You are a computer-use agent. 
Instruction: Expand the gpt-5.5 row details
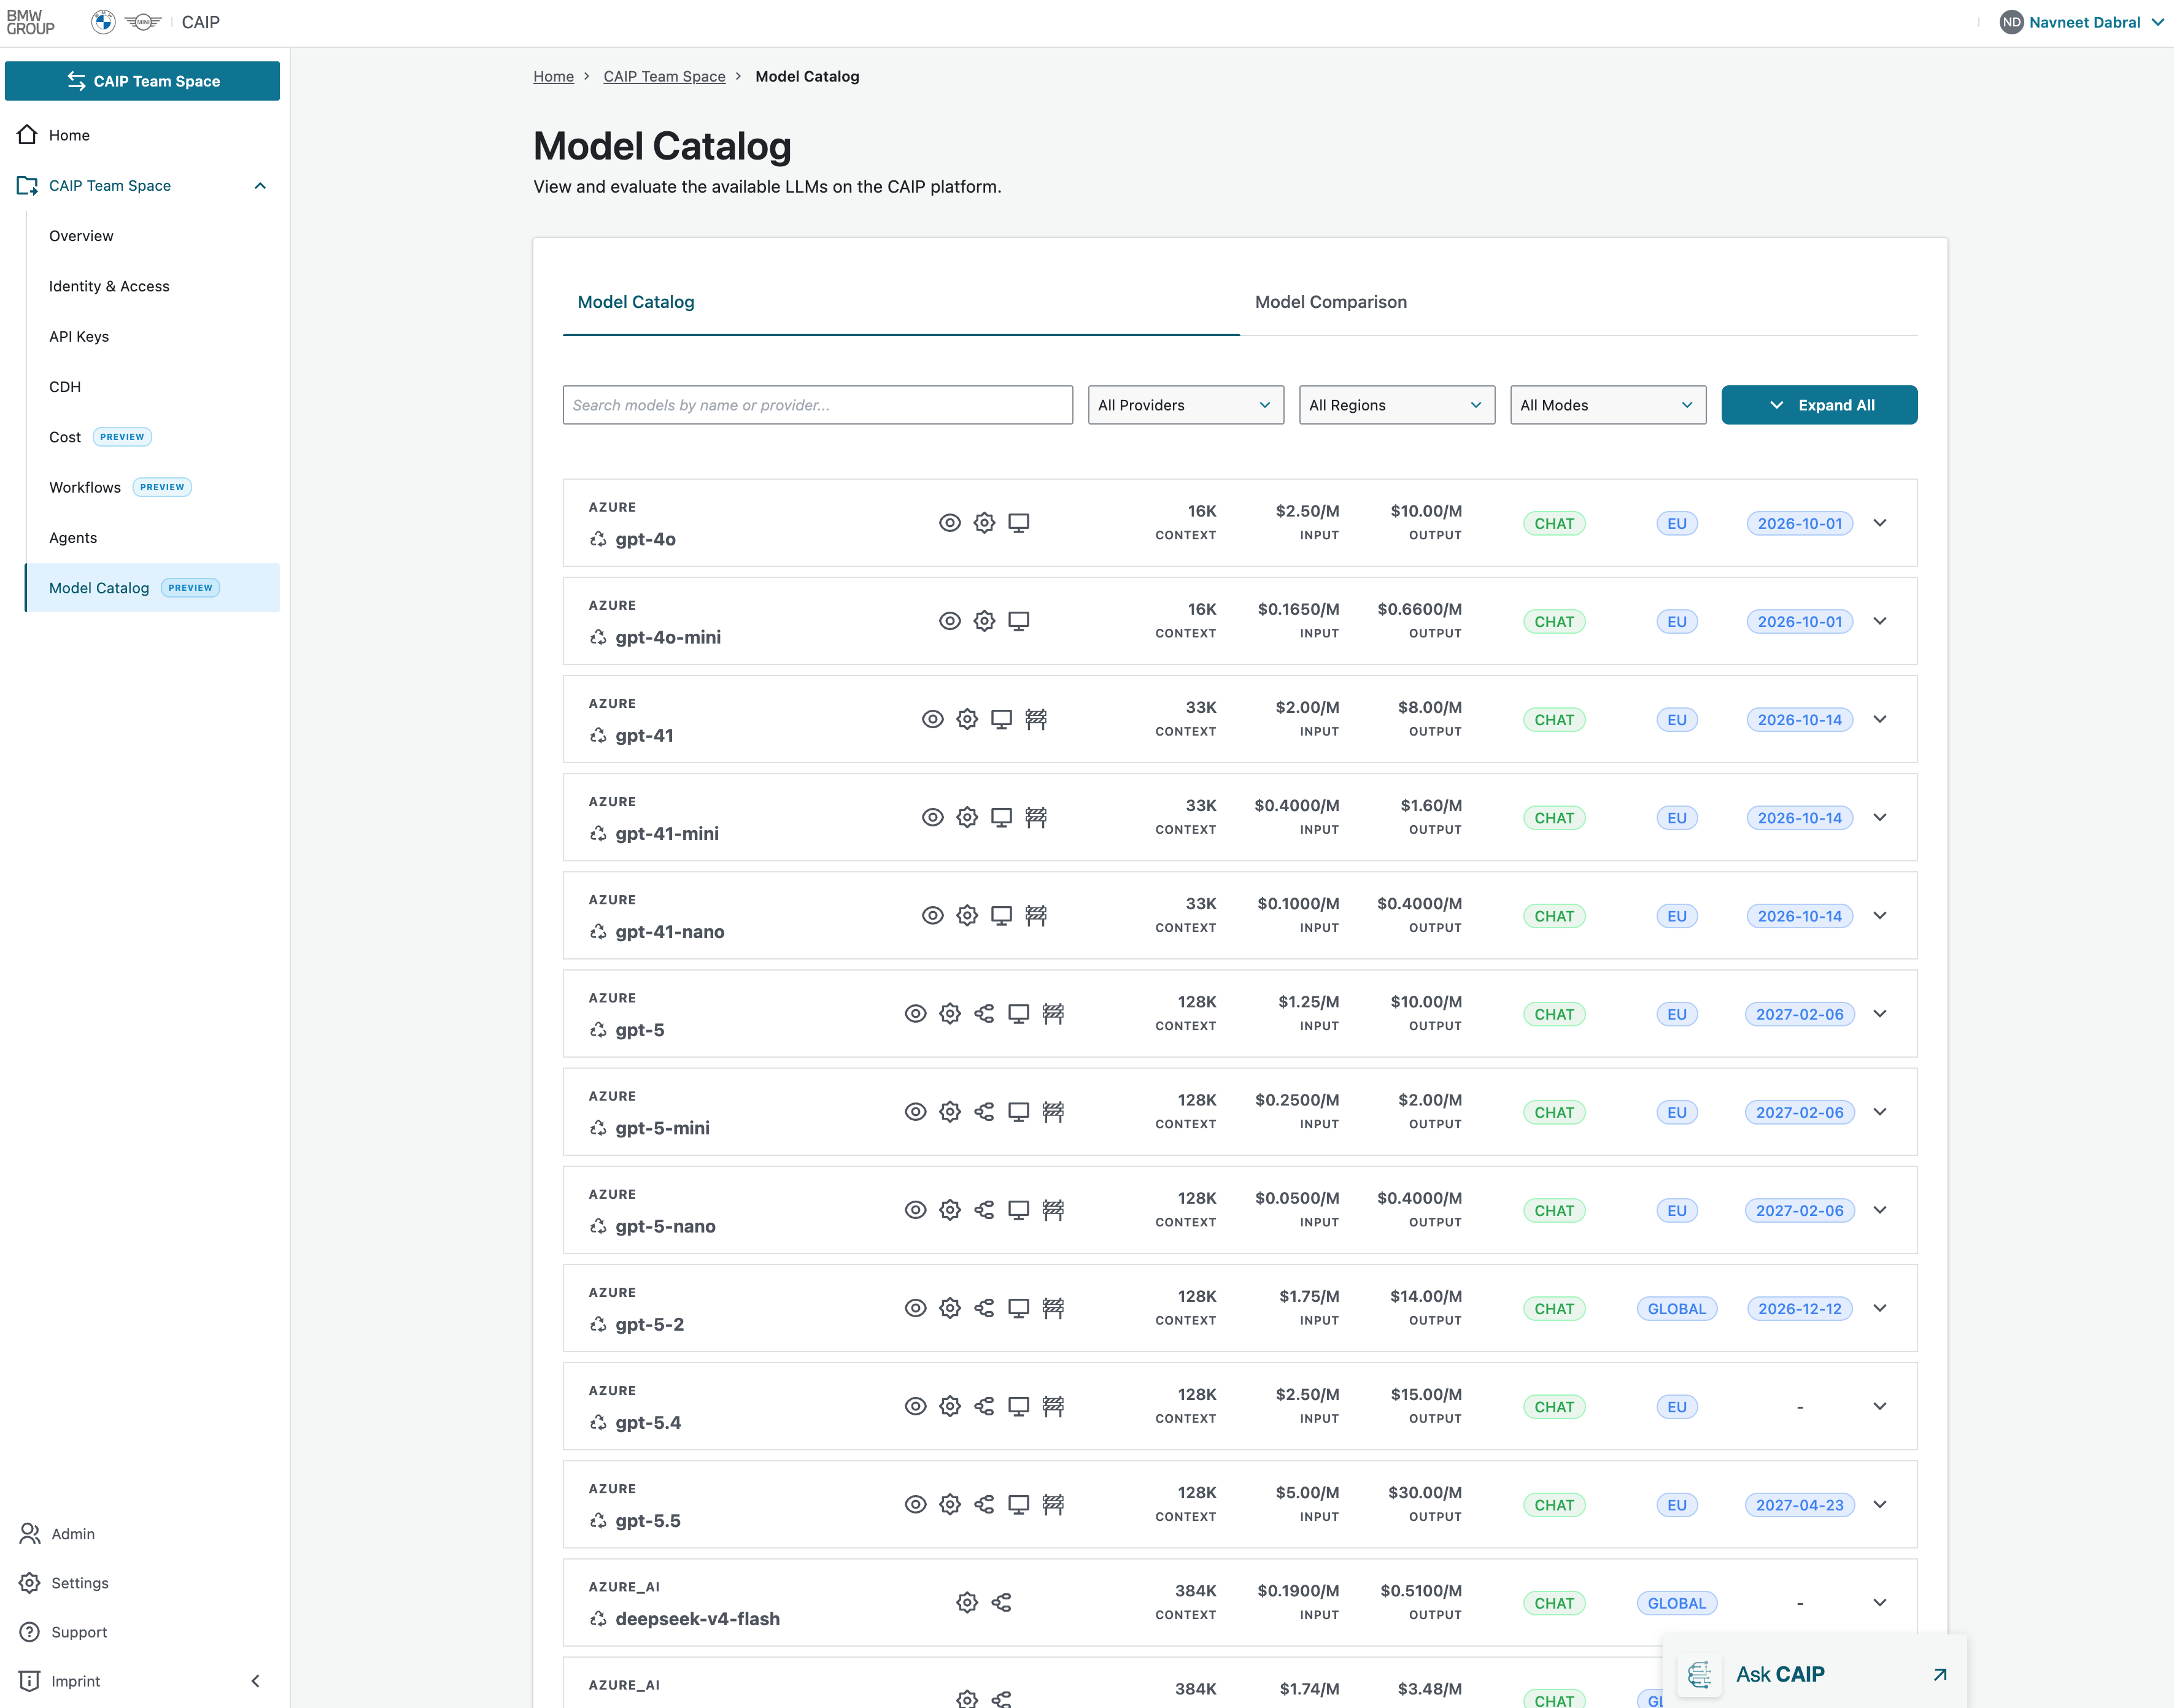click(1880, 1504)
